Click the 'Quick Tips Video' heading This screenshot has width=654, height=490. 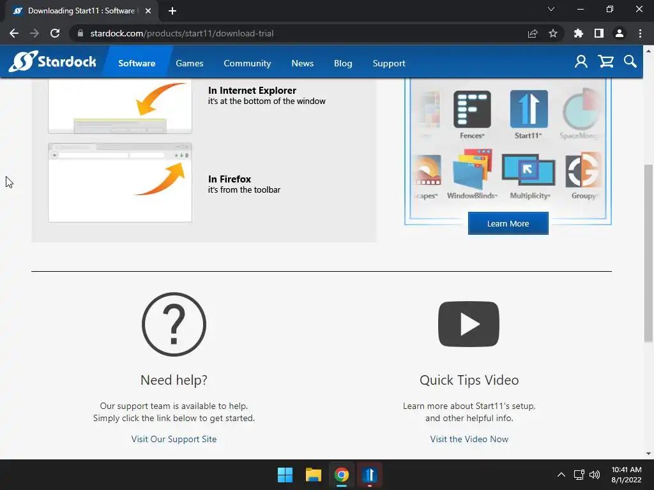click(x=469, y=380)
